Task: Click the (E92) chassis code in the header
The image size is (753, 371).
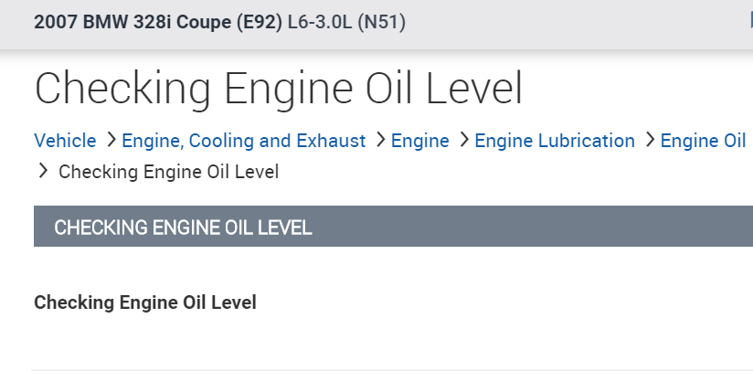Action: [x=257, y=22]
